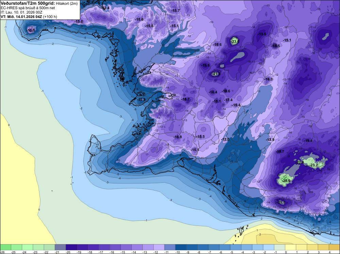The height and width of the screenshot is (254, 340).
Task: Click the 'Hitakort (2m)' header text
Action: click(67, 3)
